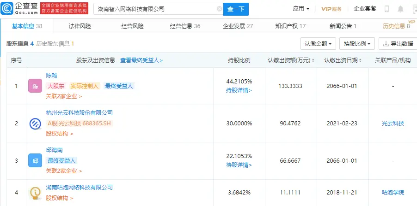
Task: Expand 股权结构 for 湖南咕泡网络科技
Action: pos(59,198)
